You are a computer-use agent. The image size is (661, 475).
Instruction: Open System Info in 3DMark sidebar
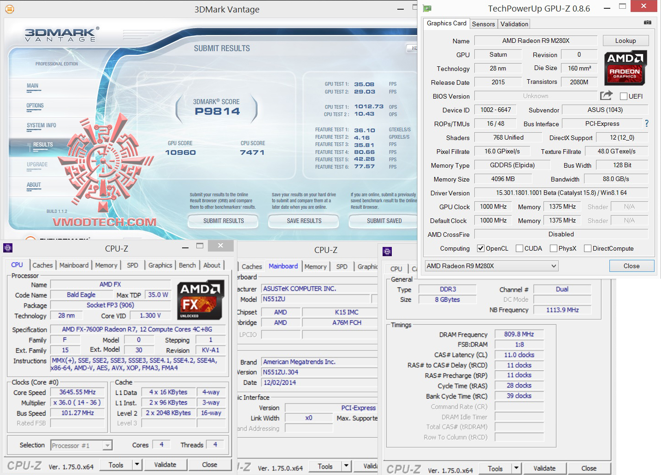41,125
